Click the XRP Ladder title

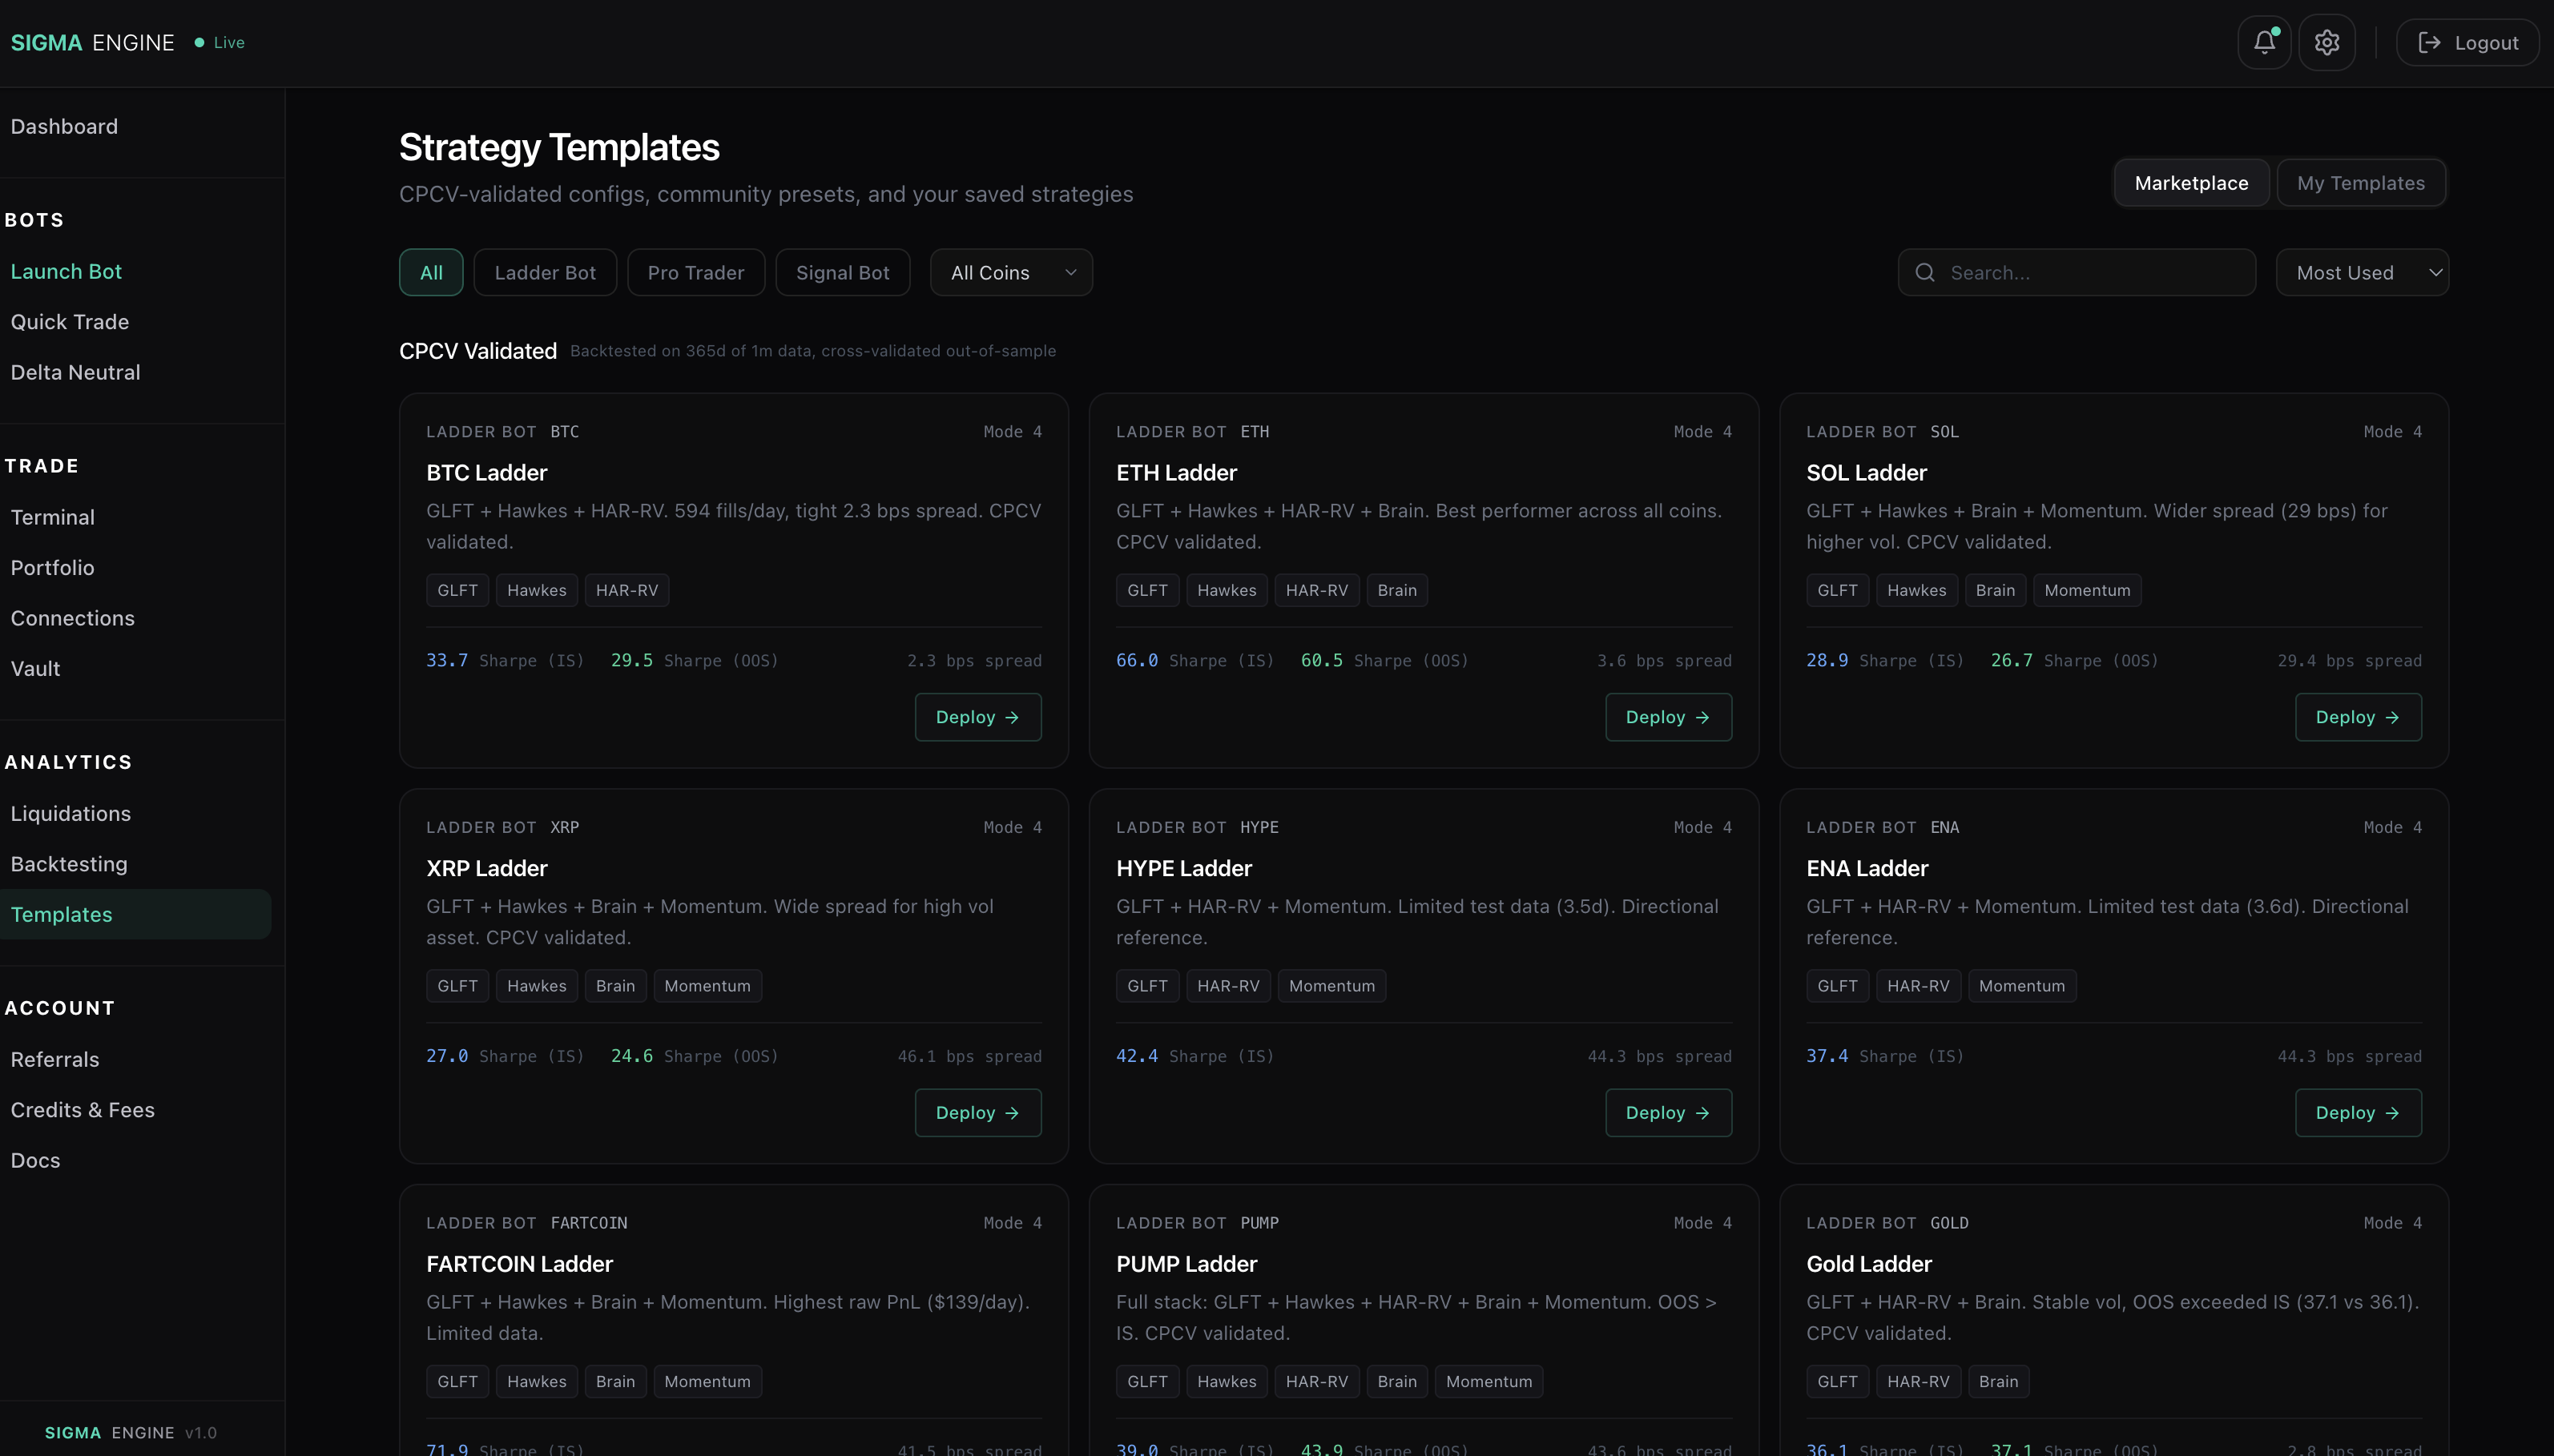pos(487,868)
